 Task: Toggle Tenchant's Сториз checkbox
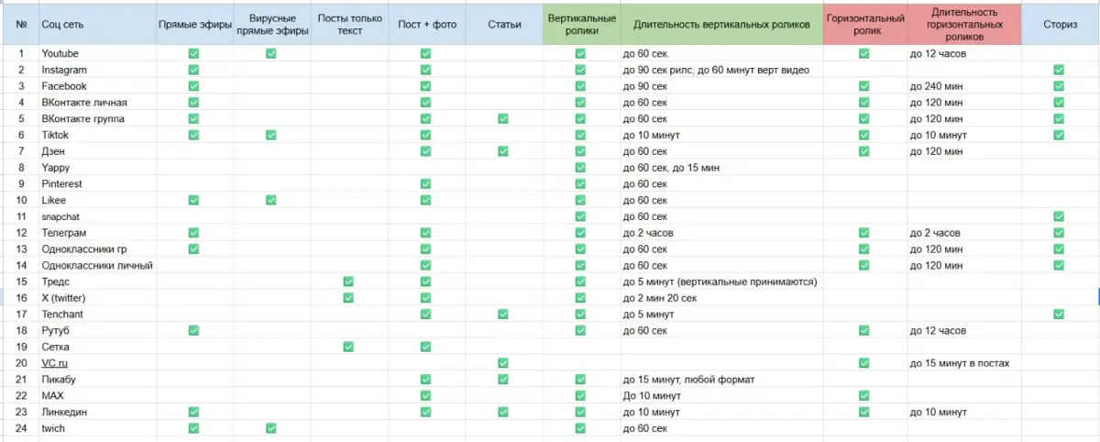1059,315
